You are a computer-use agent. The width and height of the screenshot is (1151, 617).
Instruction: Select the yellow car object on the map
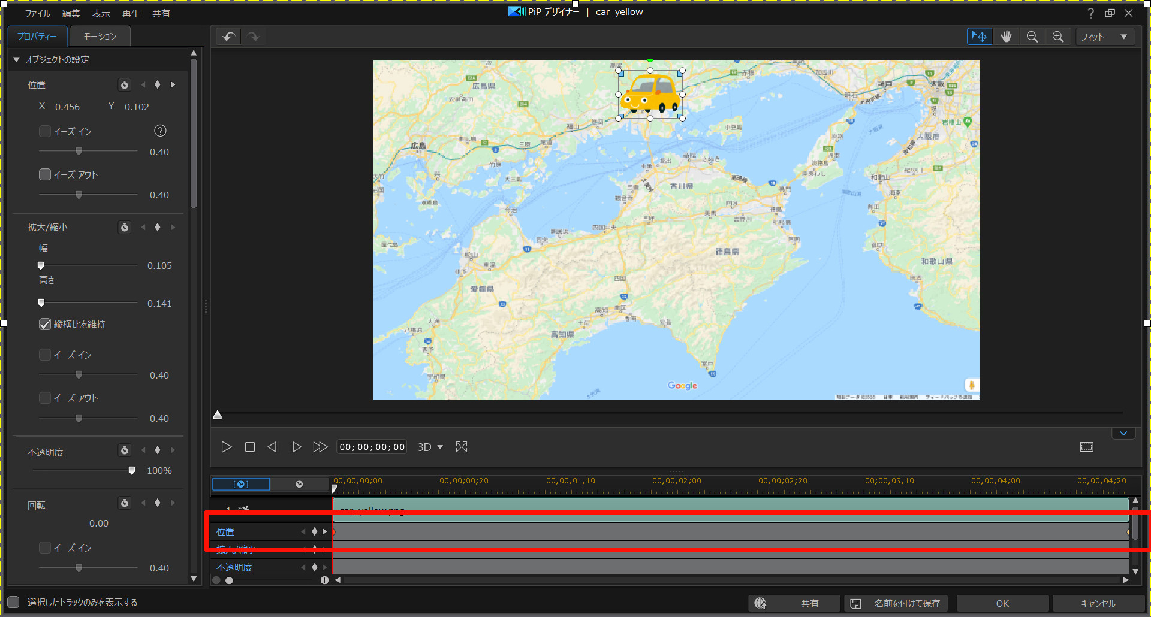(650, 94)
